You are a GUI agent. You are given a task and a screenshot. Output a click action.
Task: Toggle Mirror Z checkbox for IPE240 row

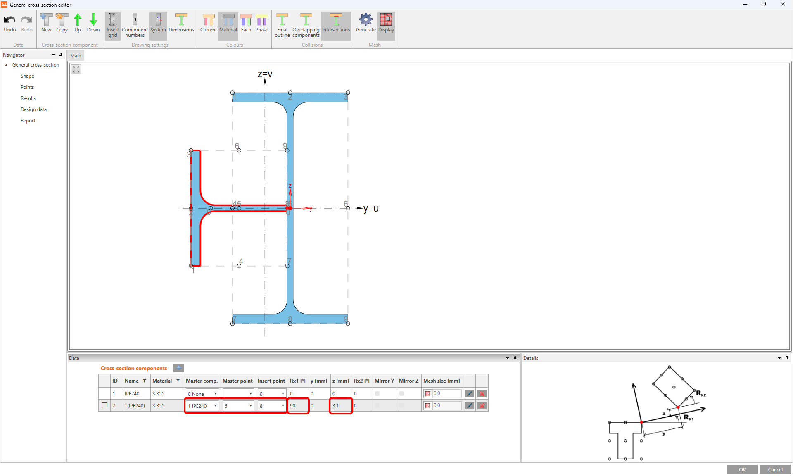coord(401,394)
